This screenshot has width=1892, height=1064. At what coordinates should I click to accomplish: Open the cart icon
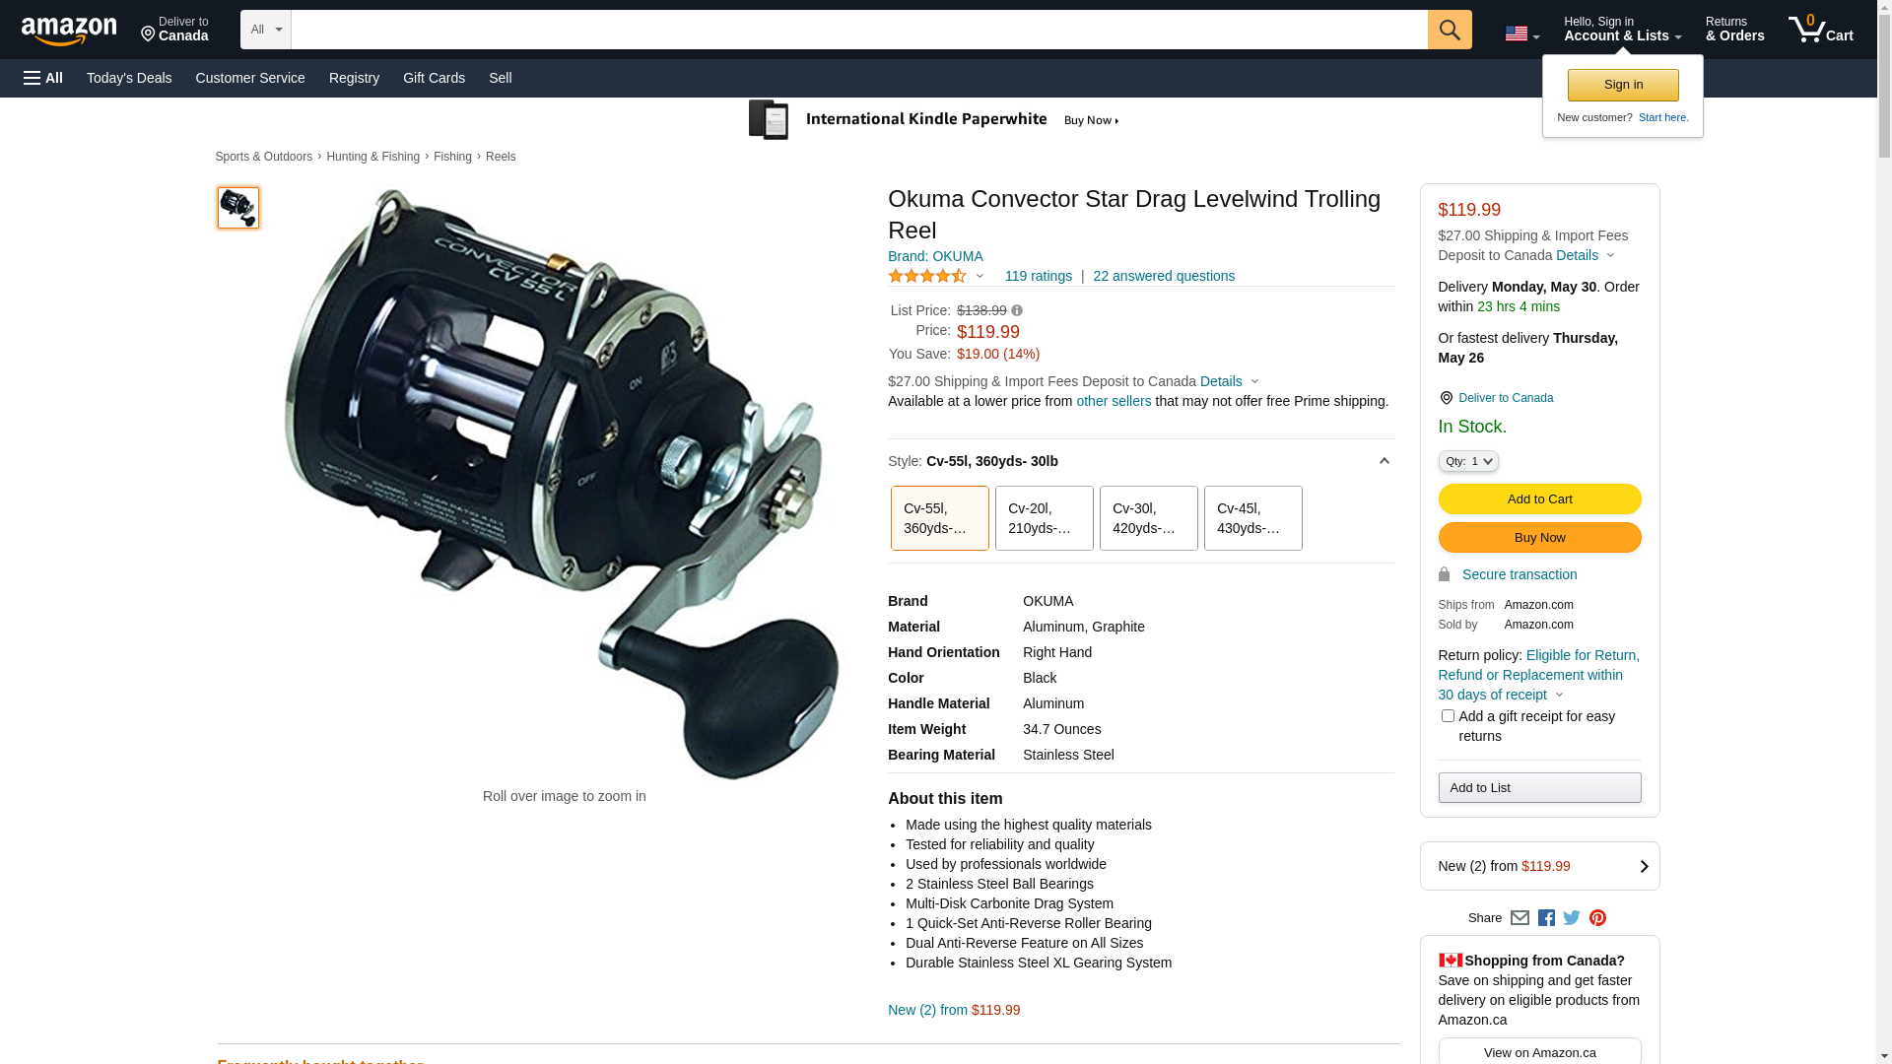tap(1819, 30)
